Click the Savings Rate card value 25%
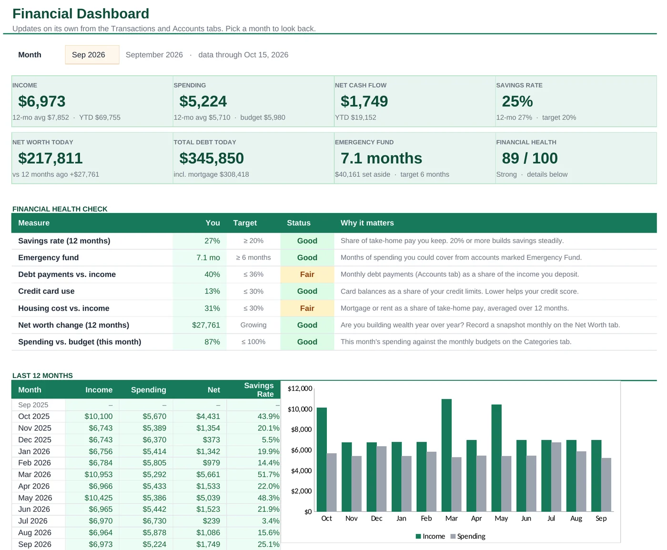This screenshot has width=667, height=550. [517, 102]
